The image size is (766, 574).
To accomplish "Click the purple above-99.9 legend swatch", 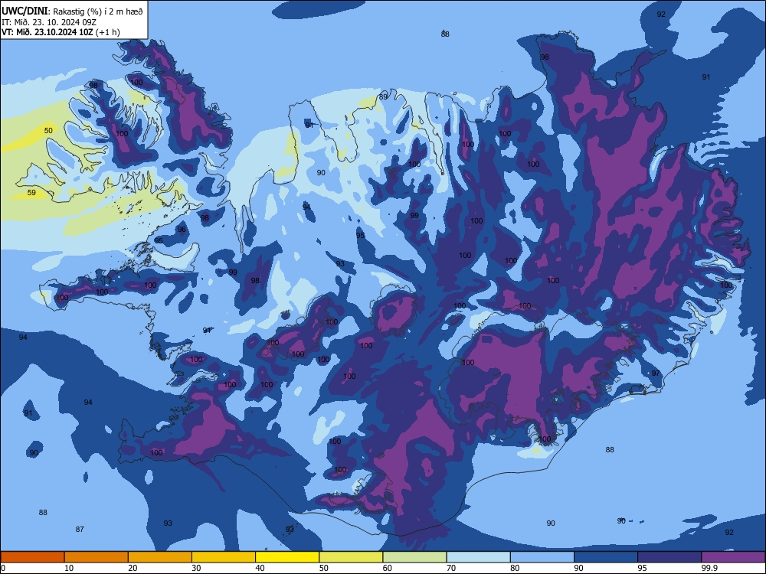I will pos(733,557).
